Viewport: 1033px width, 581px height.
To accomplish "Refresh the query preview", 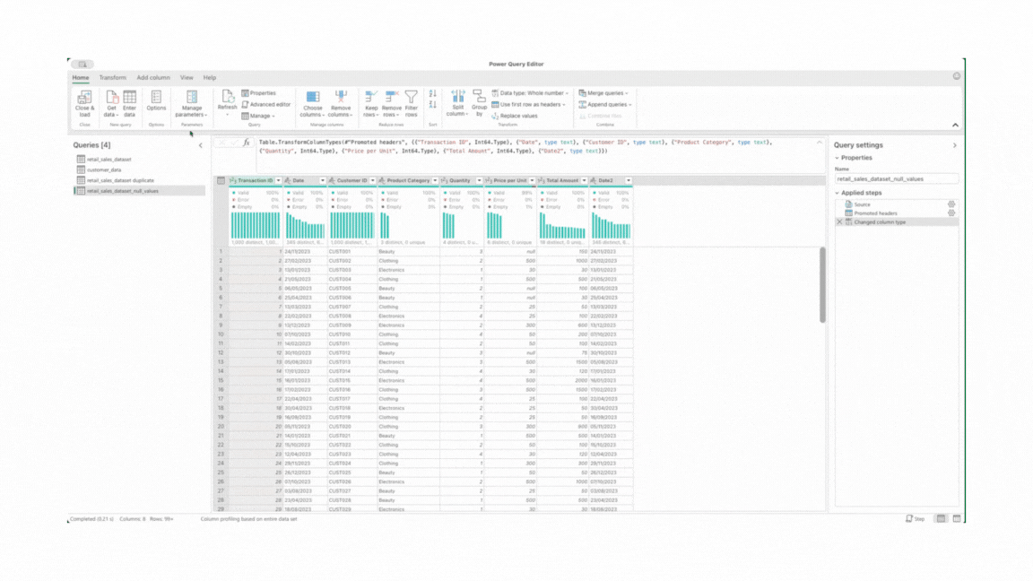I will (x=227, y=103).
